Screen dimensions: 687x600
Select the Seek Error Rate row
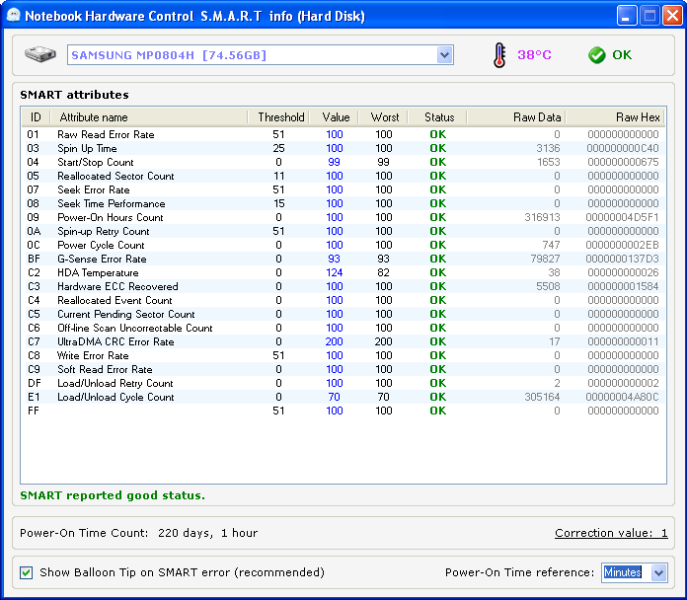click(343, 189)
